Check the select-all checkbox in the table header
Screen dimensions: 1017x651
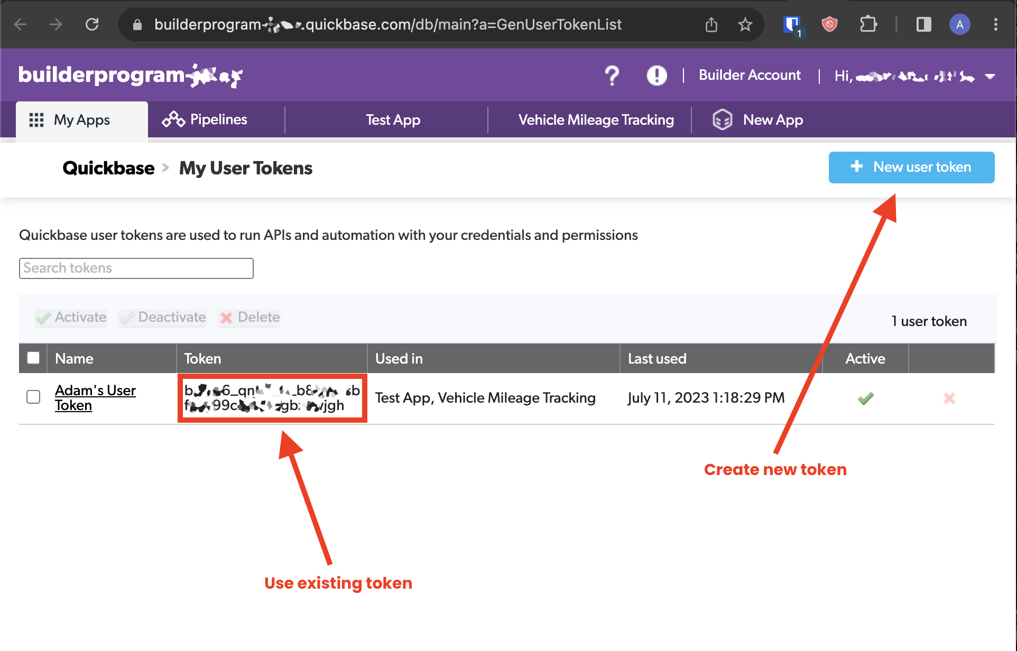coord(33,358)
